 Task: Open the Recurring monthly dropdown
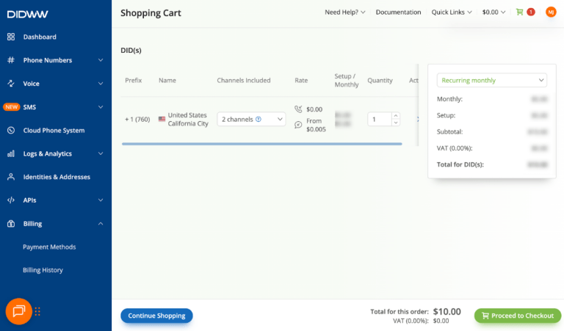tap(491, 81)
